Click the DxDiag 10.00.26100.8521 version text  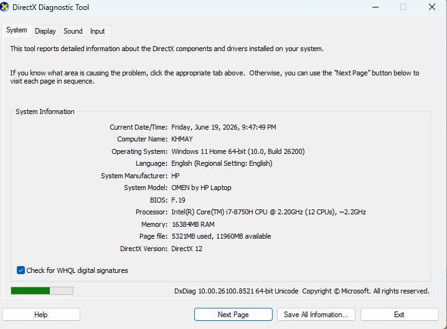coord(237,291)
